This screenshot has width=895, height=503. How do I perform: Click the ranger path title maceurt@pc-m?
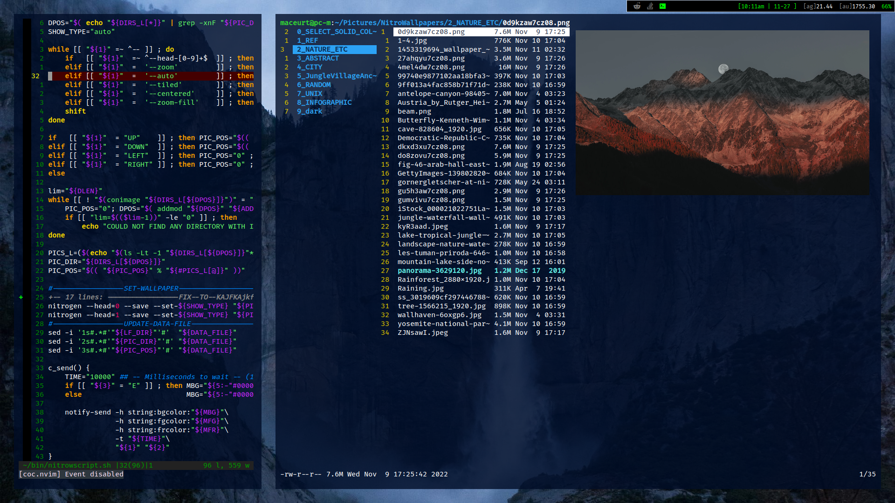(305, 23)
